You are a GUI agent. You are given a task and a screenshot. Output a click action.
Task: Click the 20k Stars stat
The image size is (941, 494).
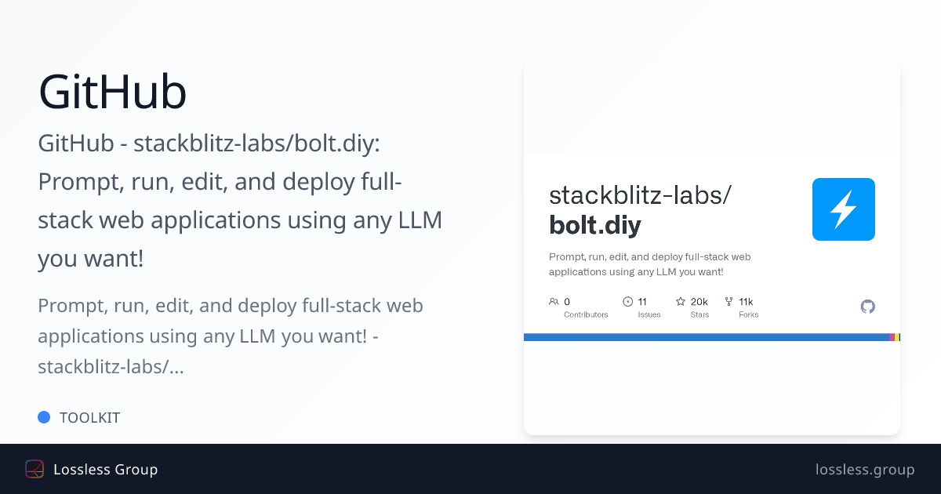click(692, 307)
